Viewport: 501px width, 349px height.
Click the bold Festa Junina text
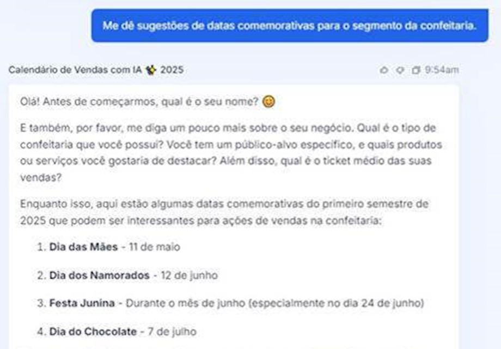click(x=82, y=303)
